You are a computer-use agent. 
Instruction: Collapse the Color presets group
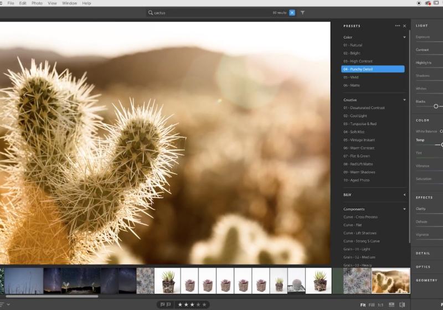click(x=404, y=38)
